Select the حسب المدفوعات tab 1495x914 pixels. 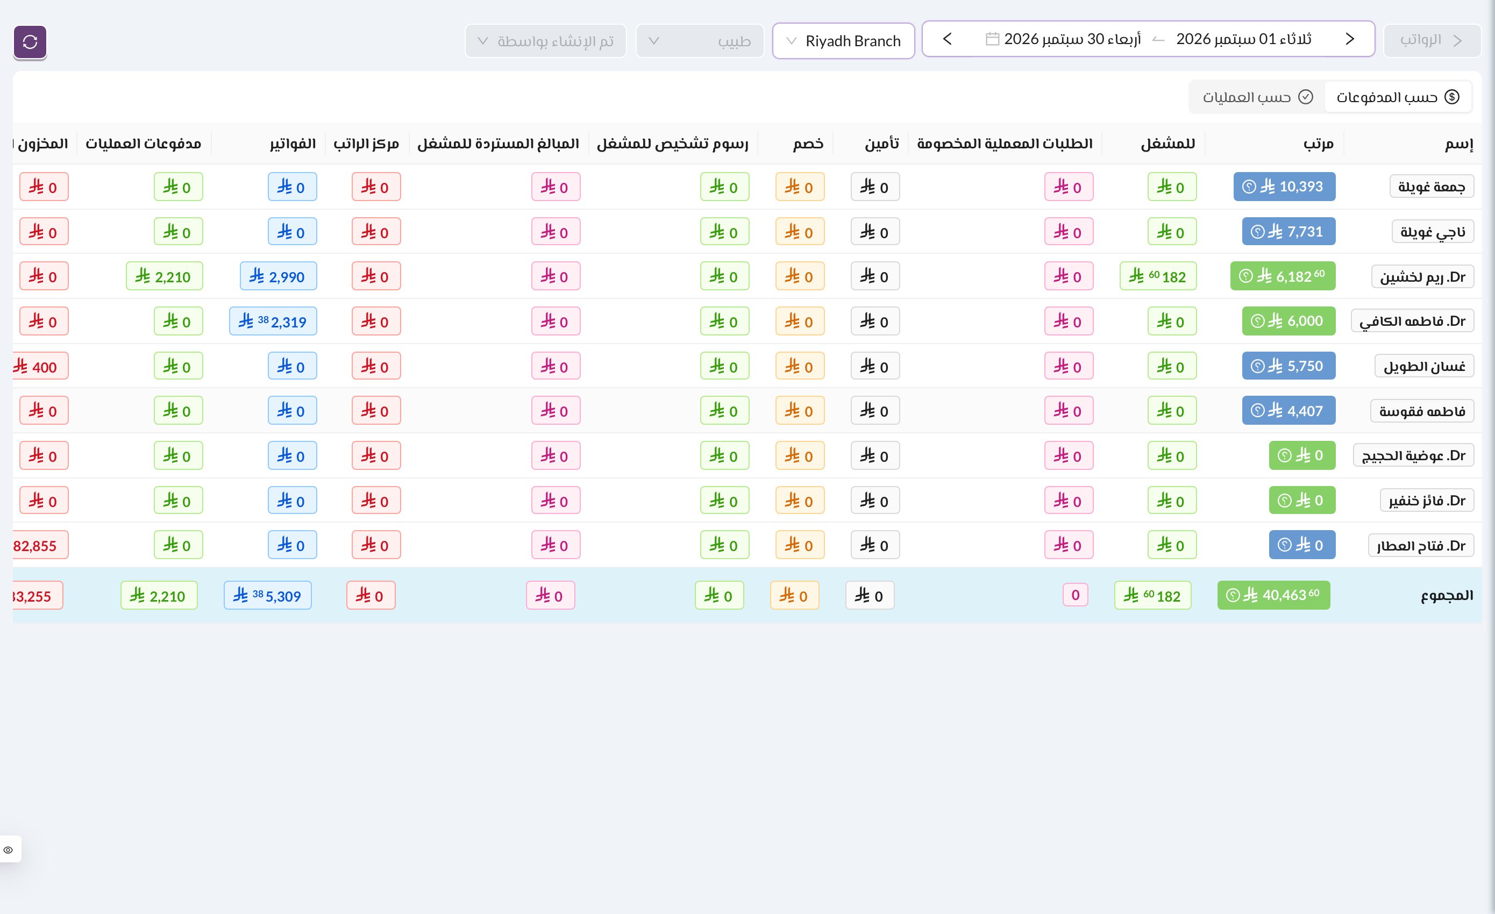tap(1398, 97)
